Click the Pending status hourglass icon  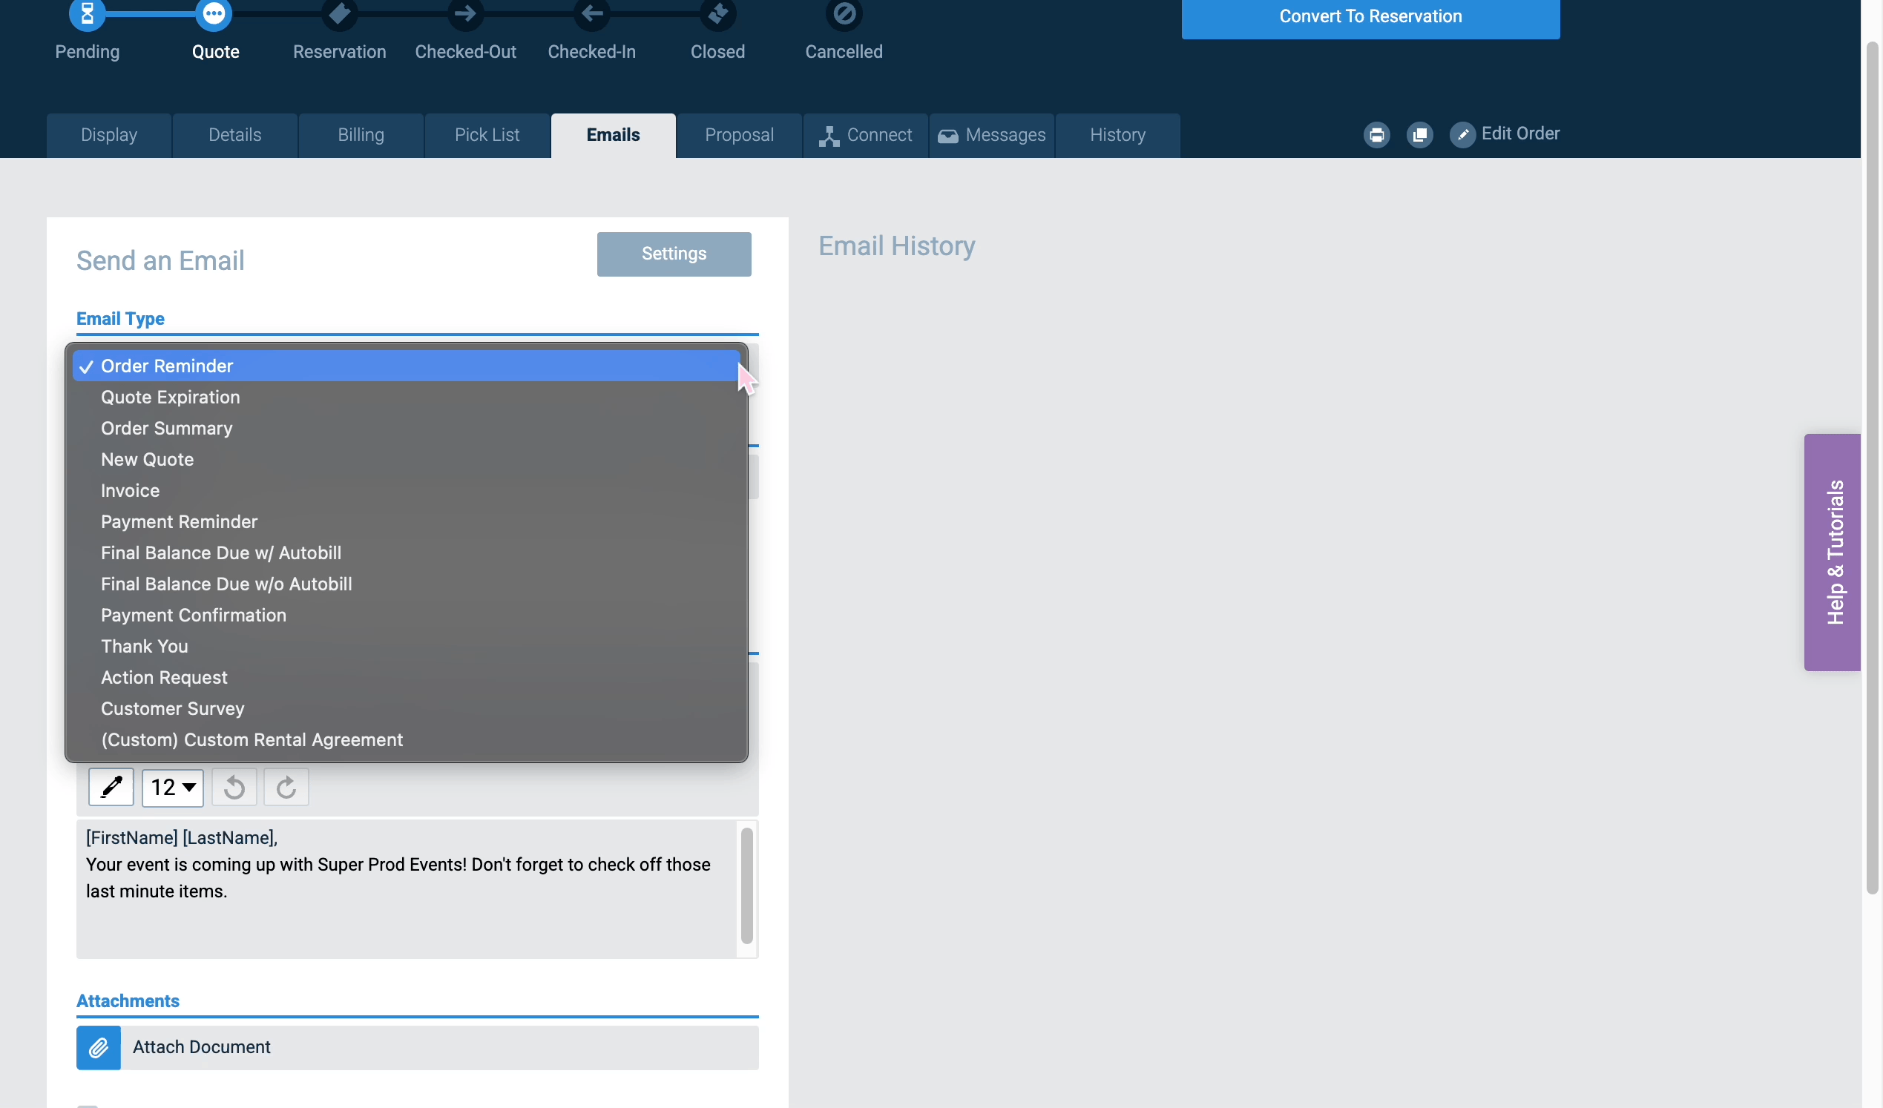click(x=88, y=13)
